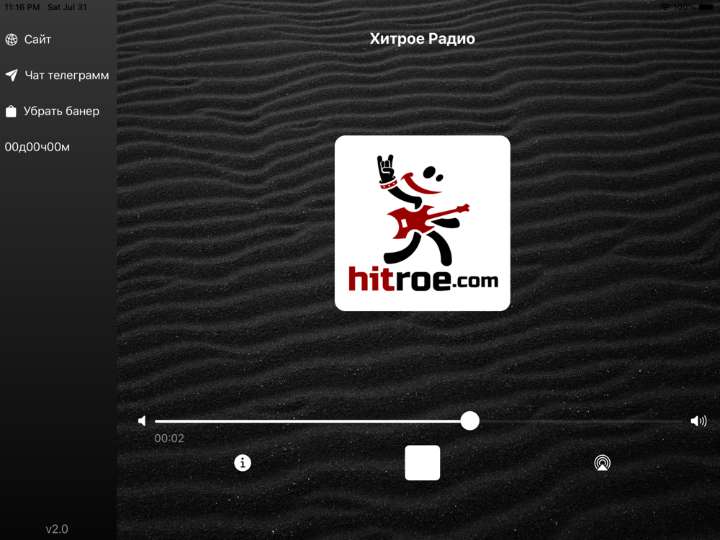Click the shopping bag icon
This screenshot has height=540, width=720.
[x=11, y=111]
